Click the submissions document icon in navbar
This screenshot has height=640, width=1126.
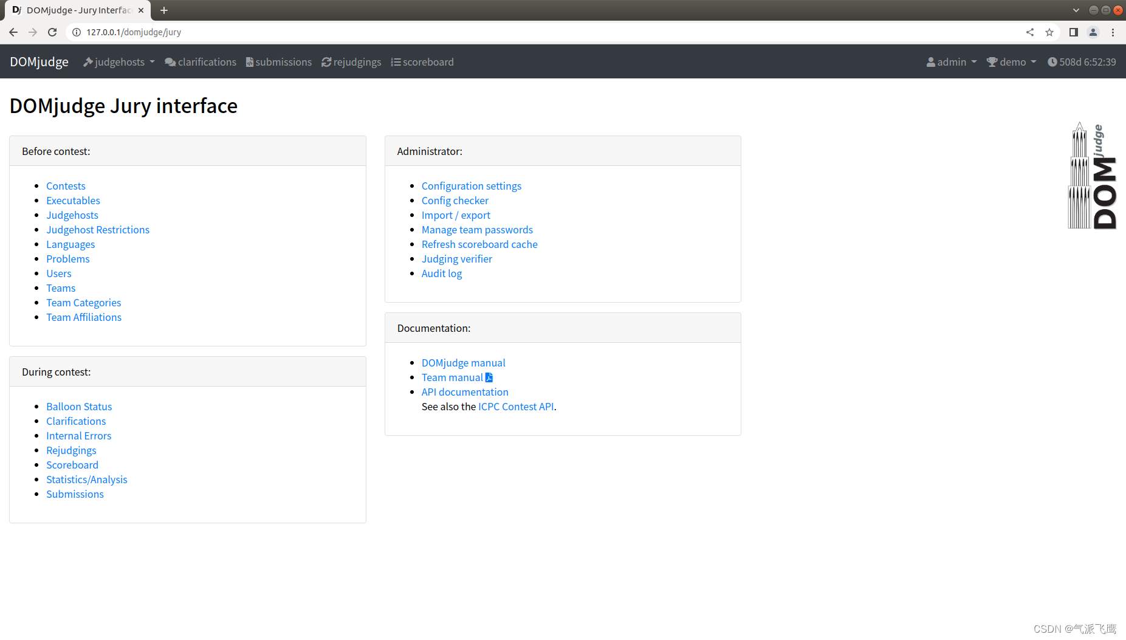pyautogui.click(x=250, y=61)
